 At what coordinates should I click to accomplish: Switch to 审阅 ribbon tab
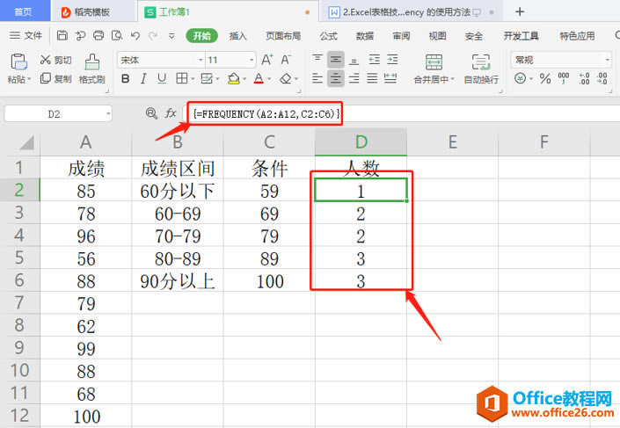point(401,36)
